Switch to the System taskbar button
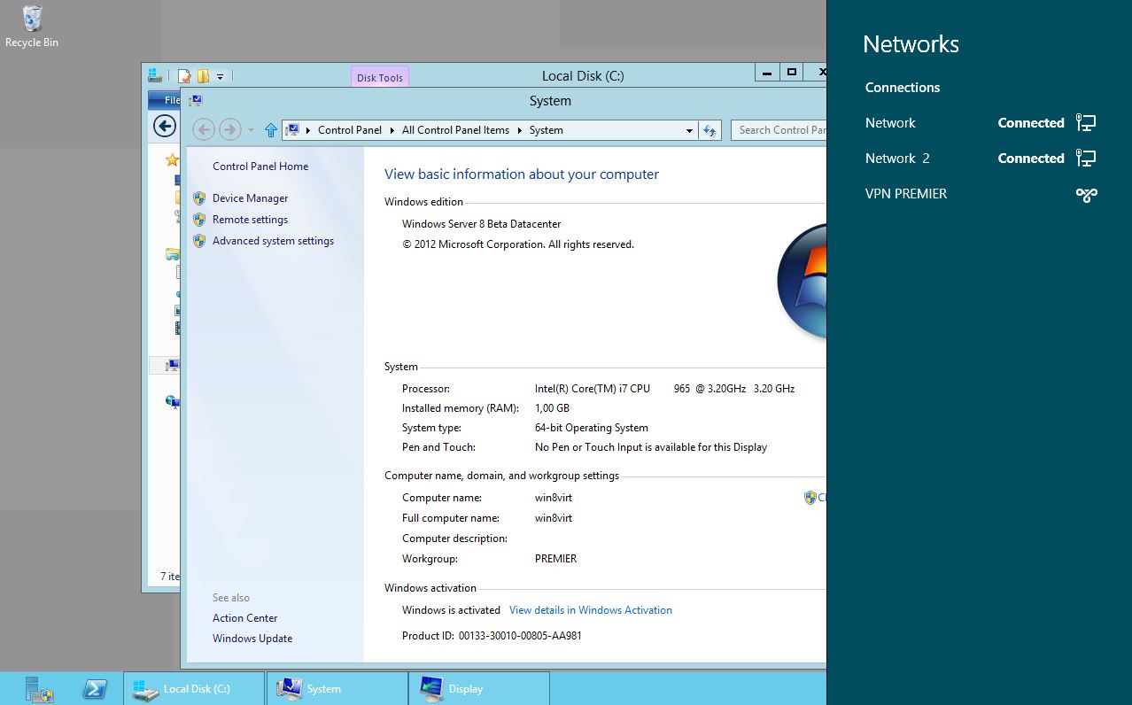 click(337, 689)
